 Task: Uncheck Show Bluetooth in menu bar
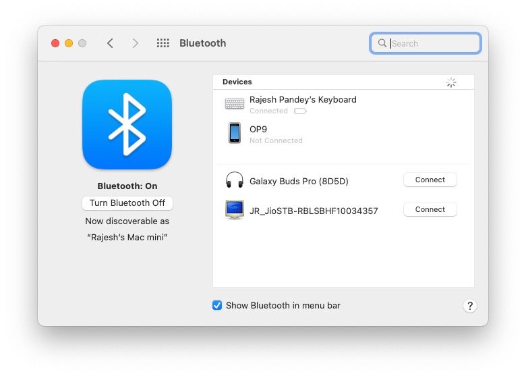coord(217,305)
